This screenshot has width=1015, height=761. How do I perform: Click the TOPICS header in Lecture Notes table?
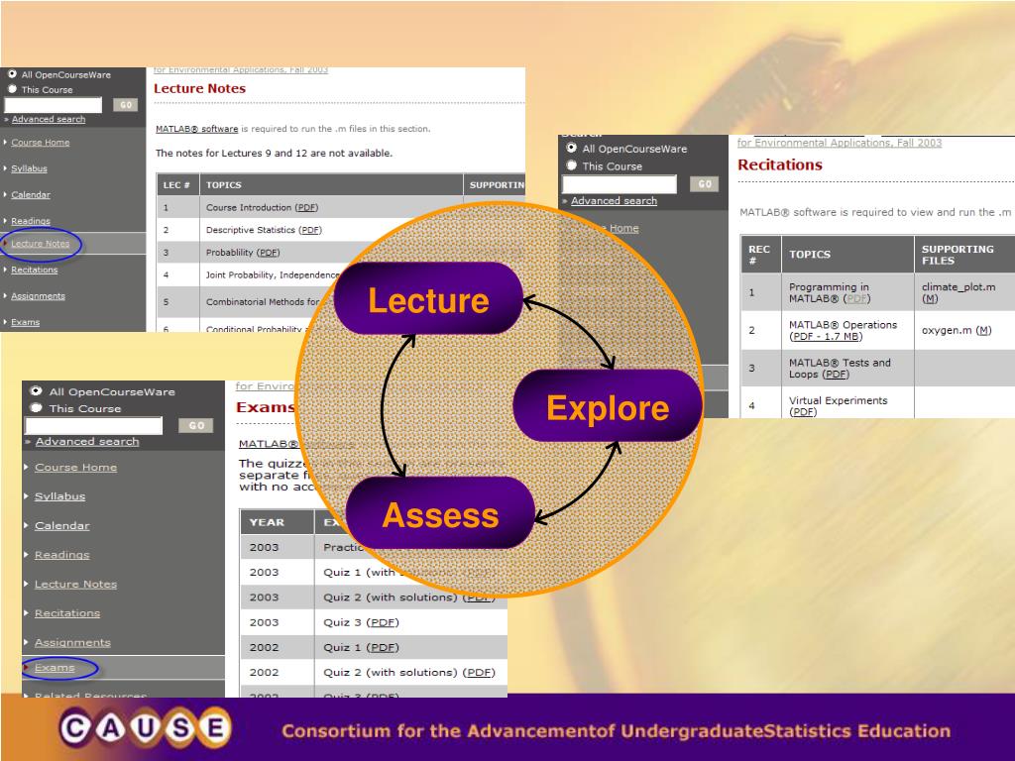331,185
